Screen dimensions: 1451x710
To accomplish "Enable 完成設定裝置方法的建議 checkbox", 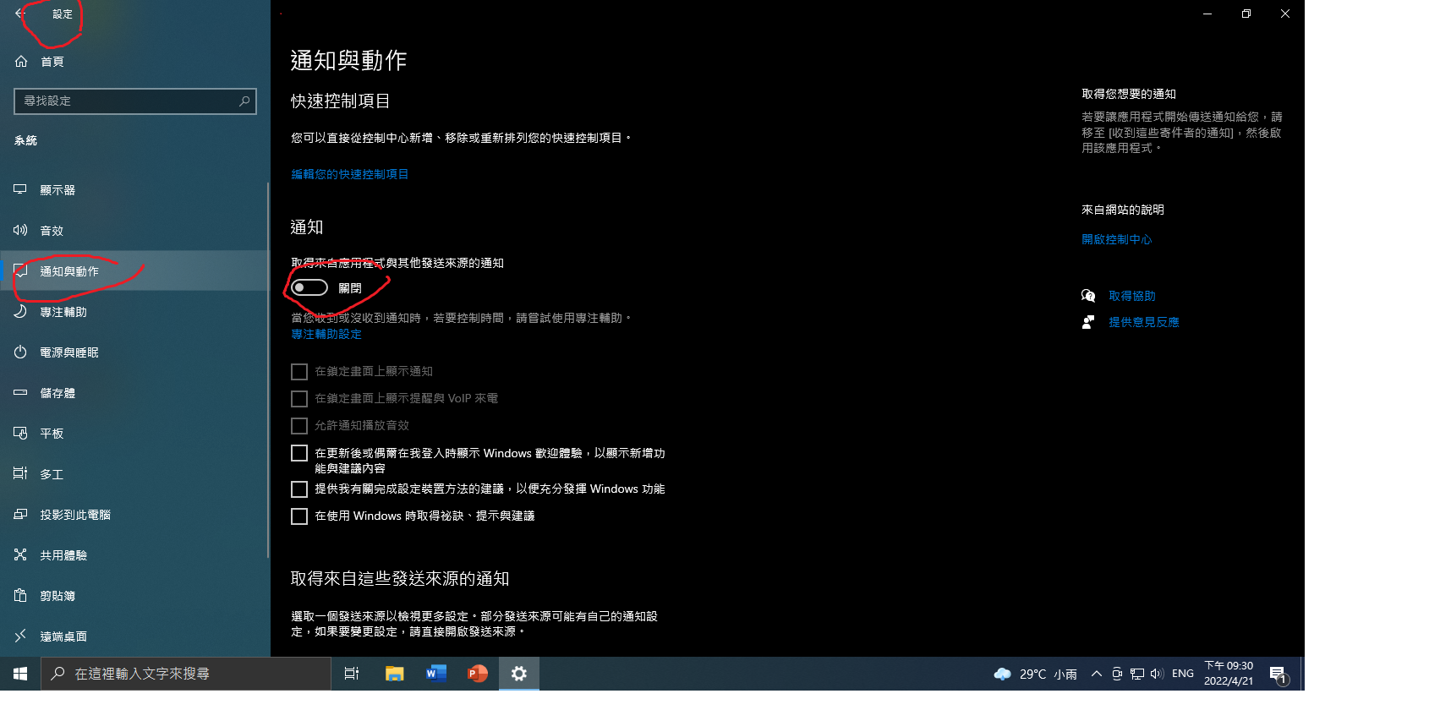I will (299, 489).
